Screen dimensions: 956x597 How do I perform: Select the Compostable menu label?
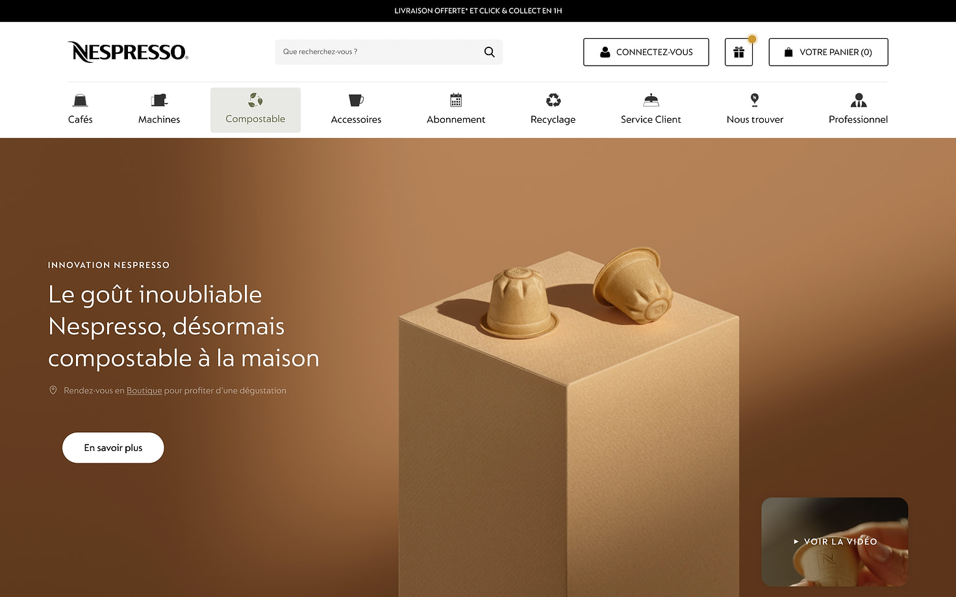point(255,119)
